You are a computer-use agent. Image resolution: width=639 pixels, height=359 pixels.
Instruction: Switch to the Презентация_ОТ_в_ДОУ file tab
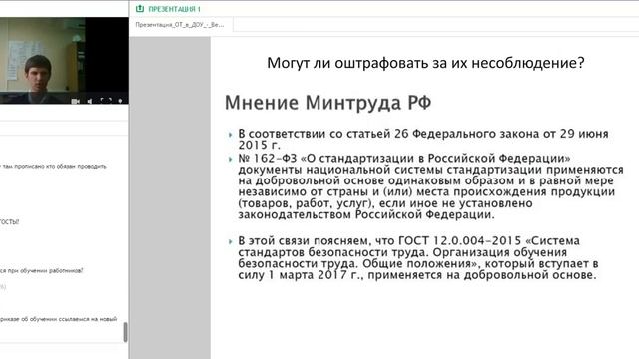tap(180, 25)
